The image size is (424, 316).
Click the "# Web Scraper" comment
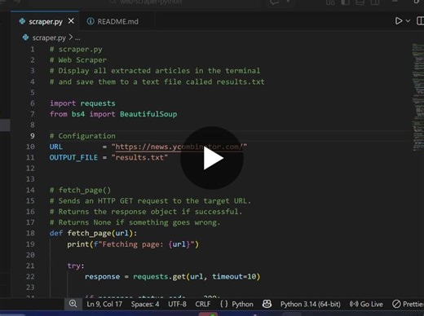(78, 60)
